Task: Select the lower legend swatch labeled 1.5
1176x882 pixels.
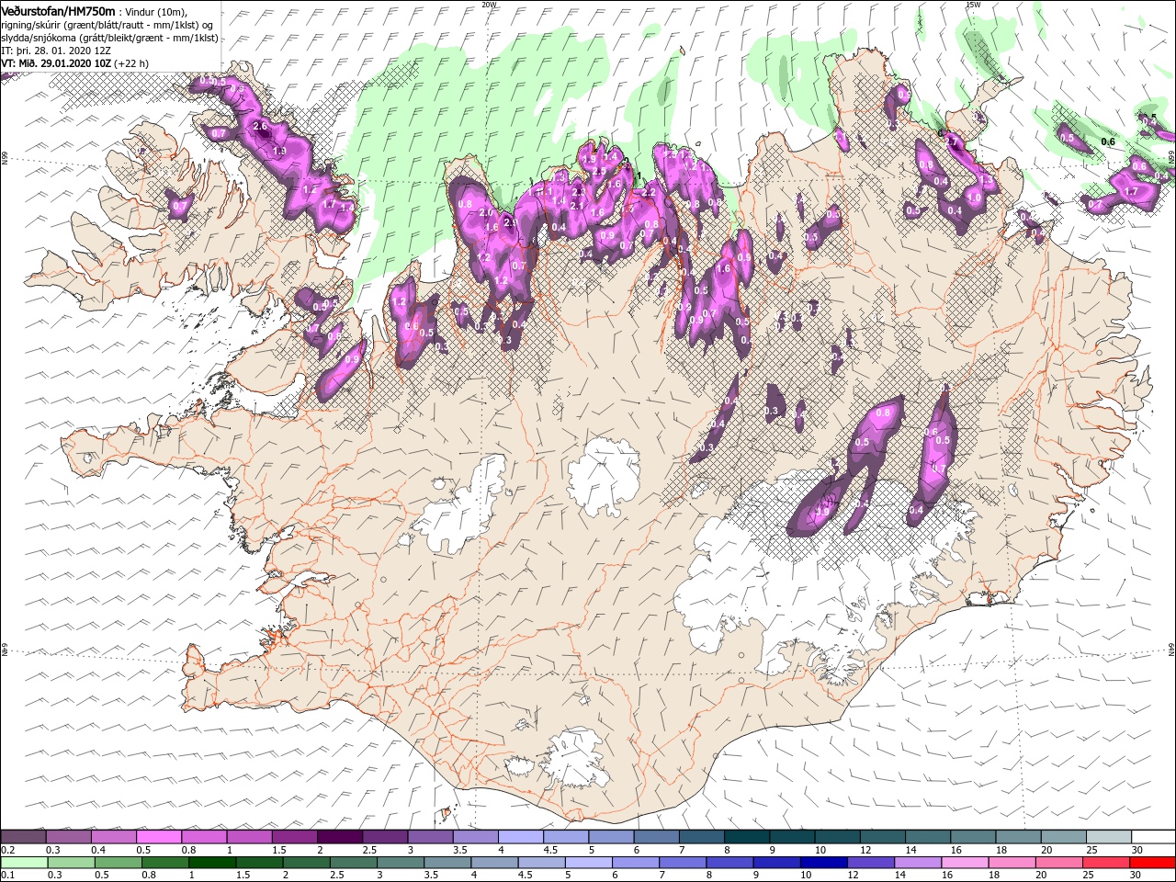Action: click(259, 863)
